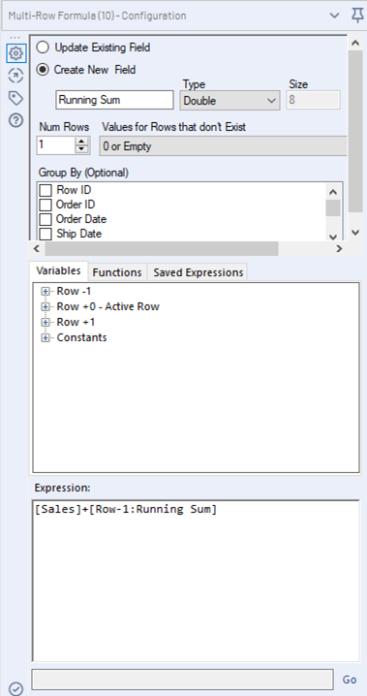Pin the Configuration window
Viewport: 367px width, 696px height.
pos(357,16)
